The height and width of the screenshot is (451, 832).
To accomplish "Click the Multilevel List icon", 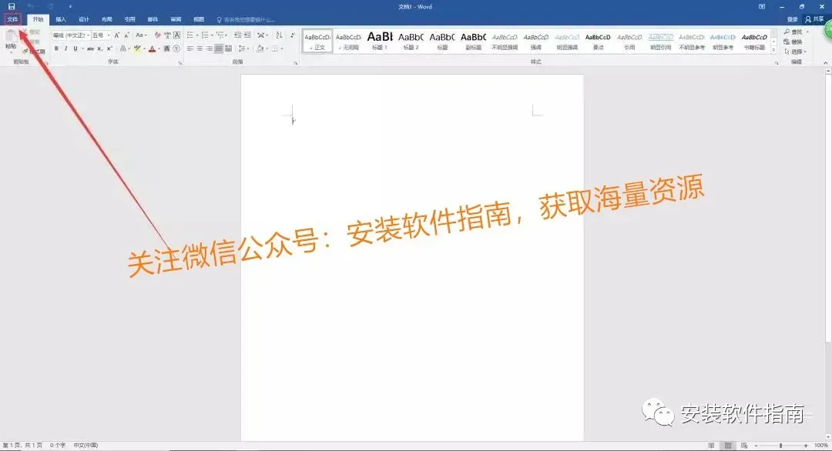I will click(220, 35).
